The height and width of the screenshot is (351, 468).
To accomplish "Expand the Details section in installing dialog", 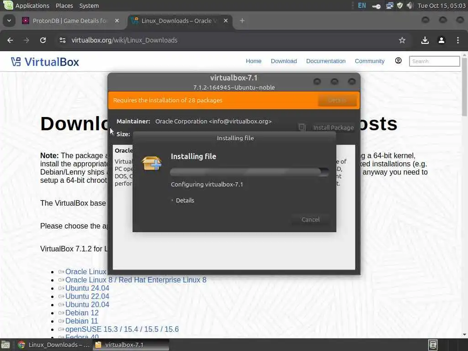I will 183,201.
